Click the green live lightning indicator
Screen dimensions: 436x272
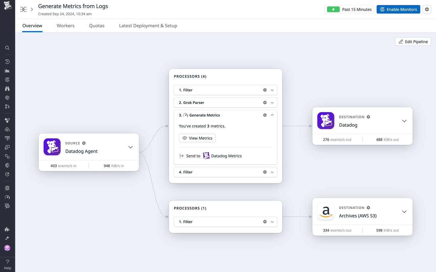coord(333,9)
